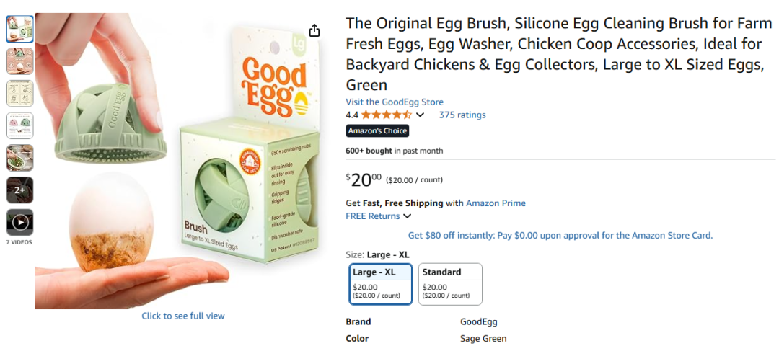779x346 pixels.
Task: Play the product videos thumbnail
Action: click(19, 222)
